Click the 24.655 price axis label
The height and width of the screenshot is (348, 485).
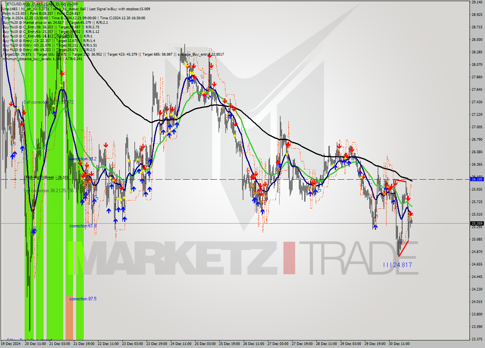(477, 264)
